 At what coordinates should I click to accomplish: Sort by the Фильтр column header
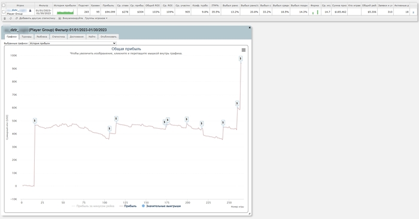point(44,5)
